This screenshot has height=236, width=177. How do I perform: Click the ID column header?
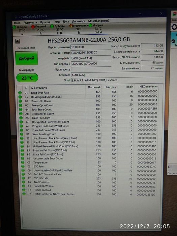[26, 88]
